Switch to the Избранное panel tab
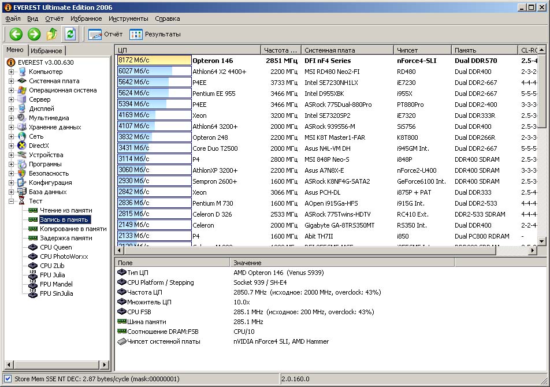The width and height of the screenshot is (550, 387). coord(47,51)
